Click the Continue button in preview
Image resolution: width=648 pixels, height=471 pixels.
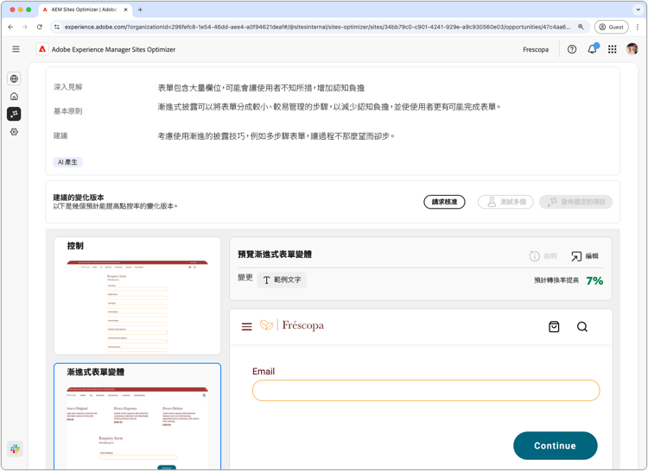[555, 445]
